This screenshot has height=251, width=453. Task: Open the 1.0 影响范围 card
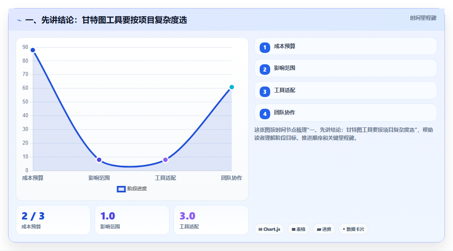point(132,220)
